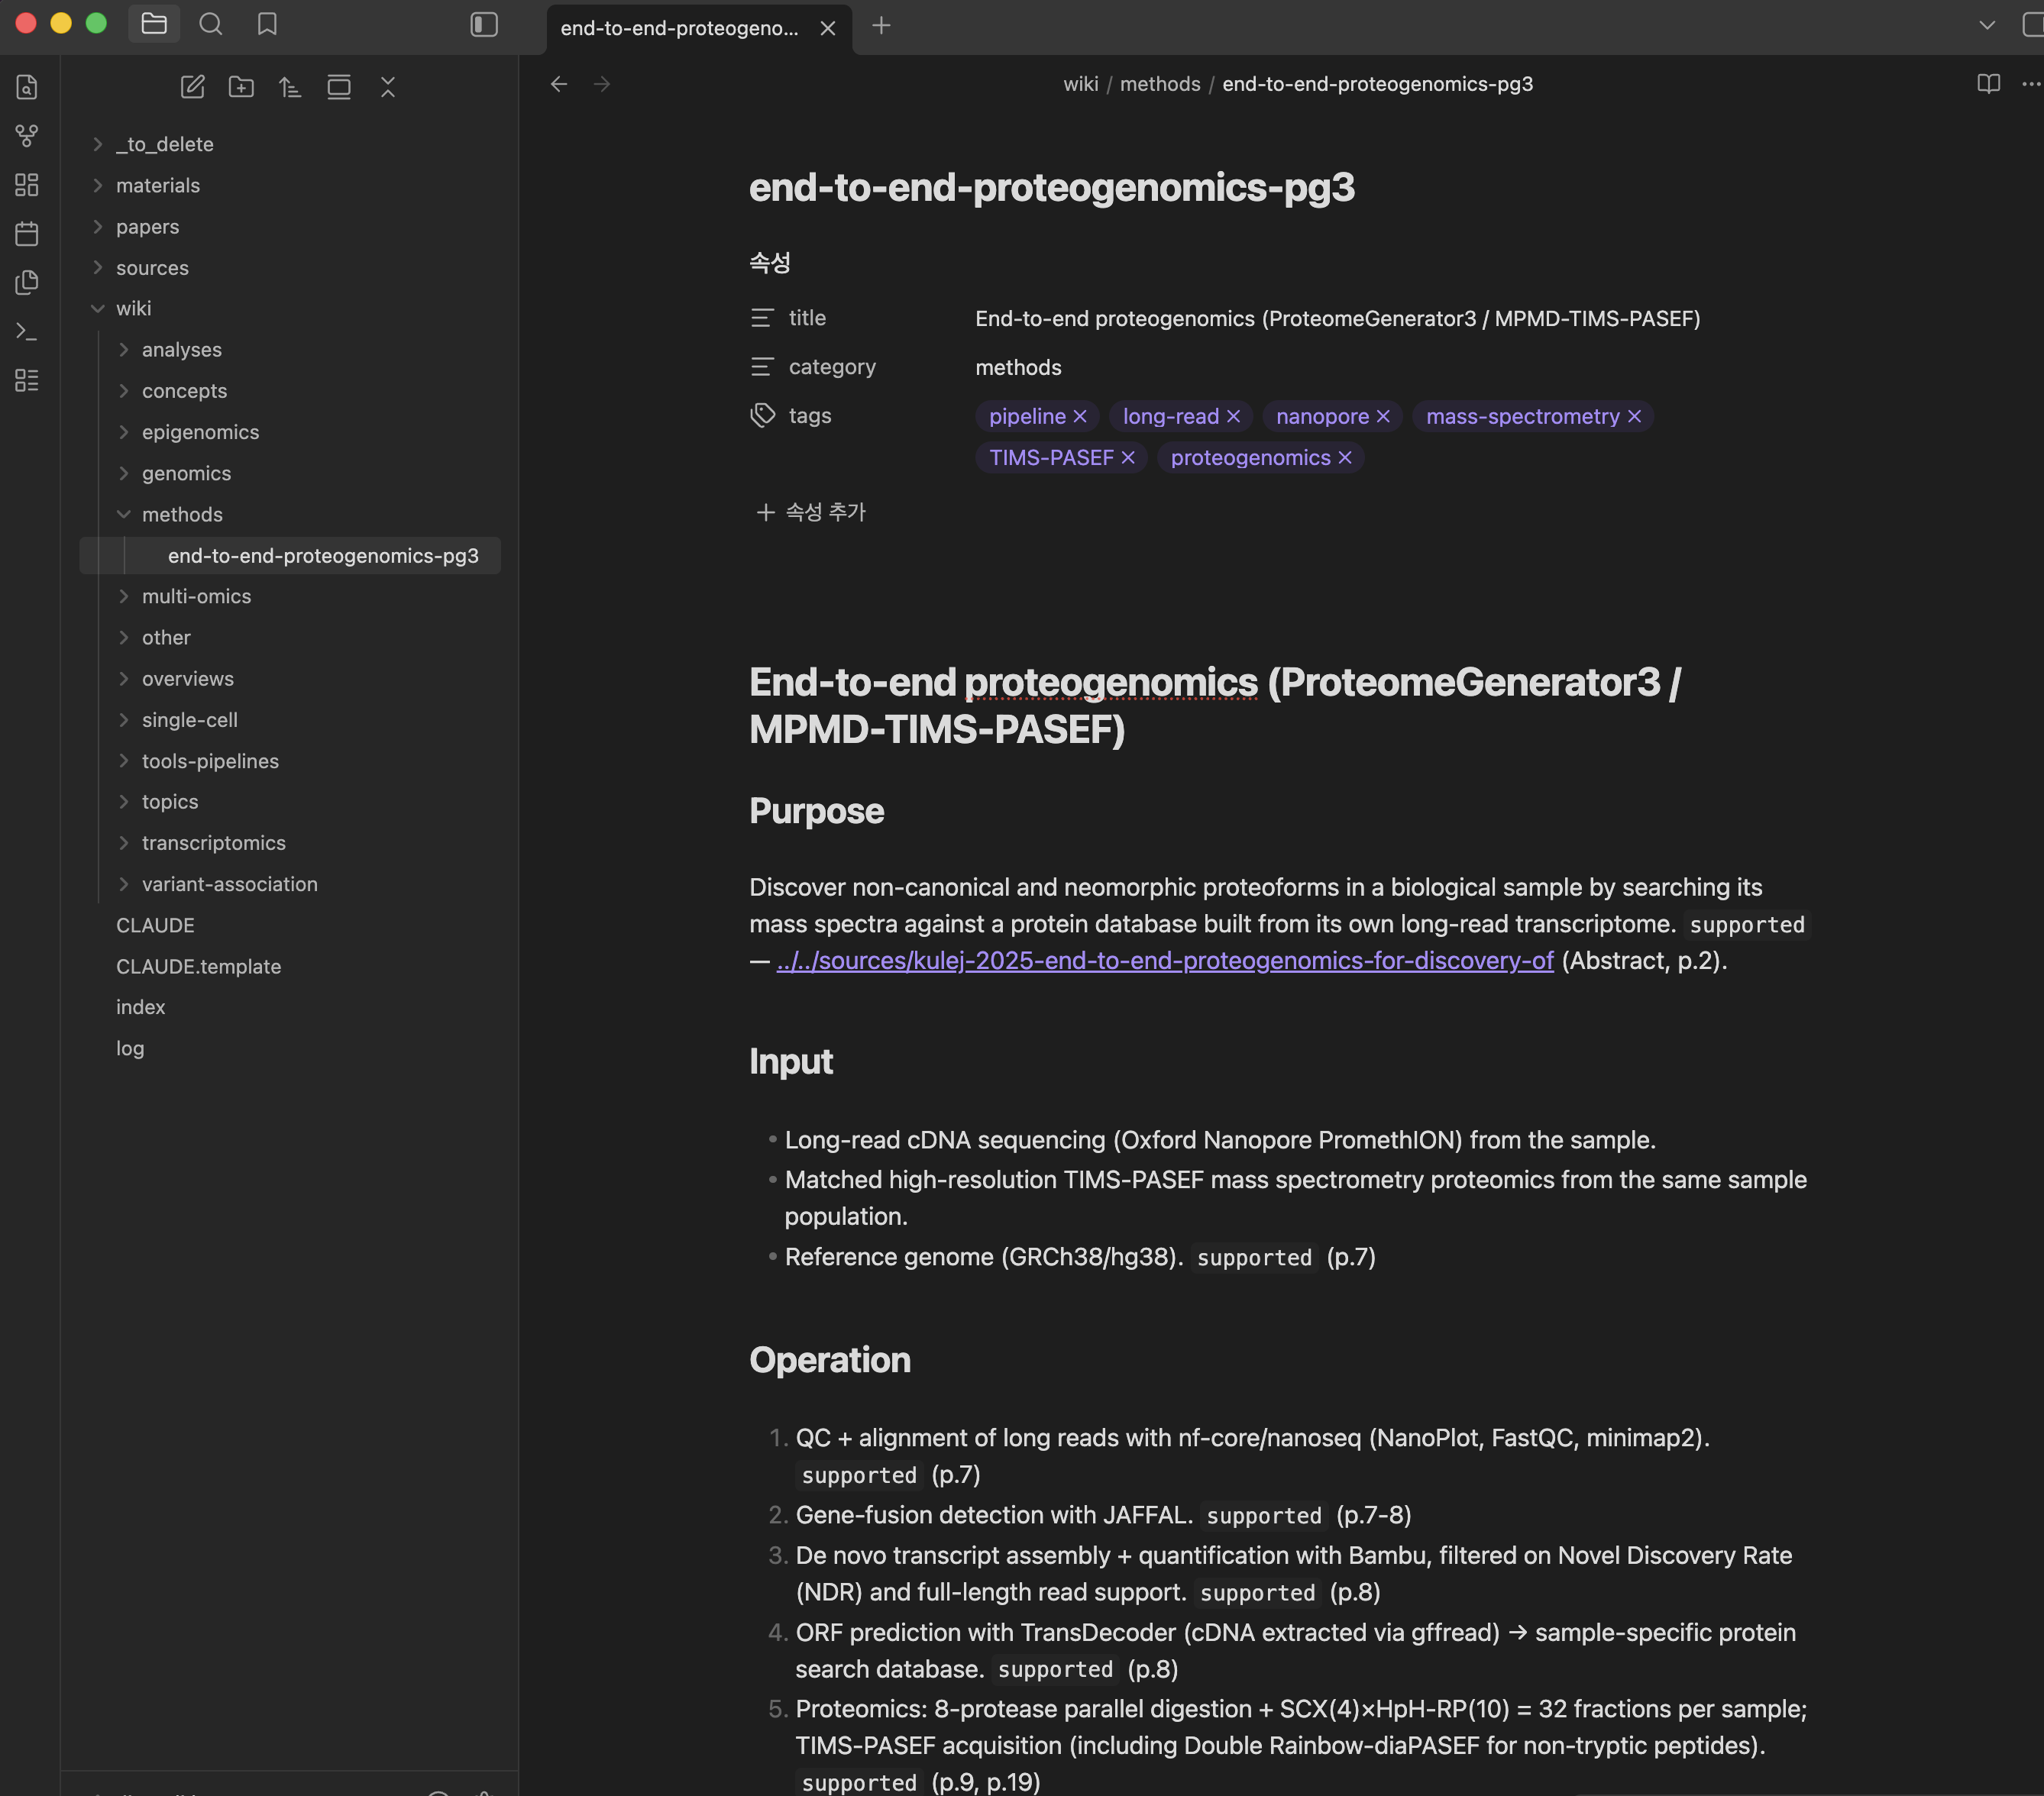This screenshot has height=1796, width=2044.
Task: Open the tab list dropdown chevron
Action: tap(1987, 25)
